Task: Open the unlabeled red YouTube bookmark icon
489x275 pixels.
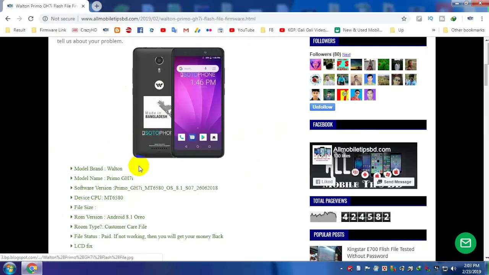Action: (x=163, y=30)
